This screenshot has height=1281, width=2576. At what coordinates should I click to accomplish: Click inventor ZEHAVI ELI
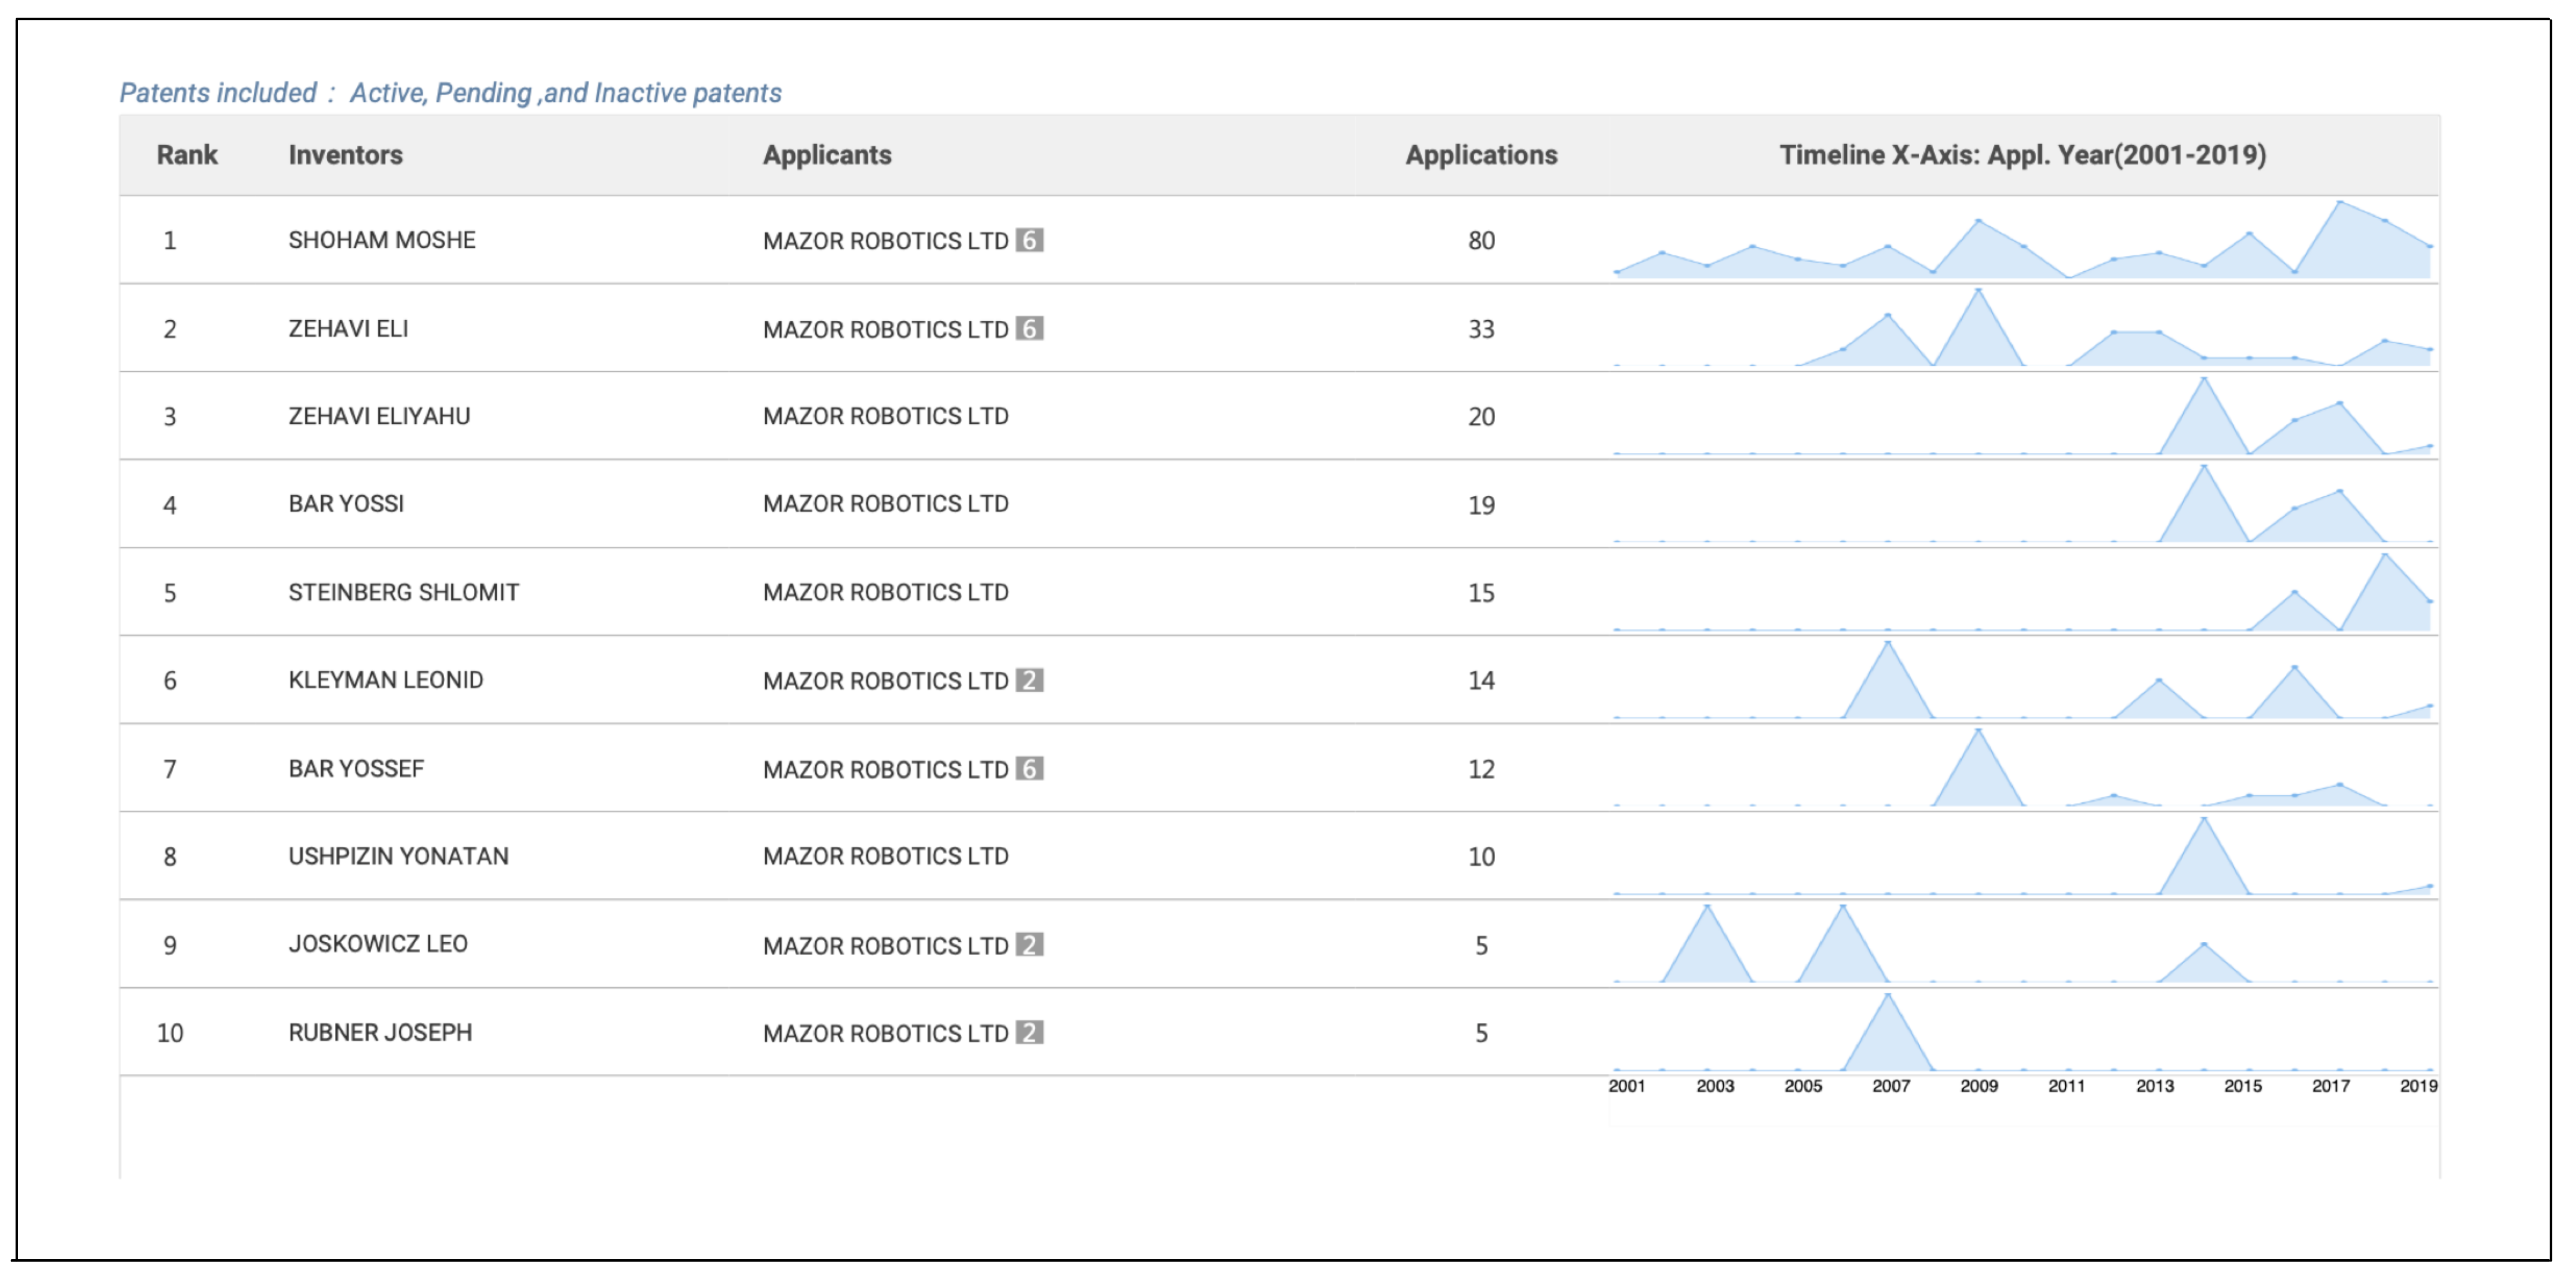[348, 328]
